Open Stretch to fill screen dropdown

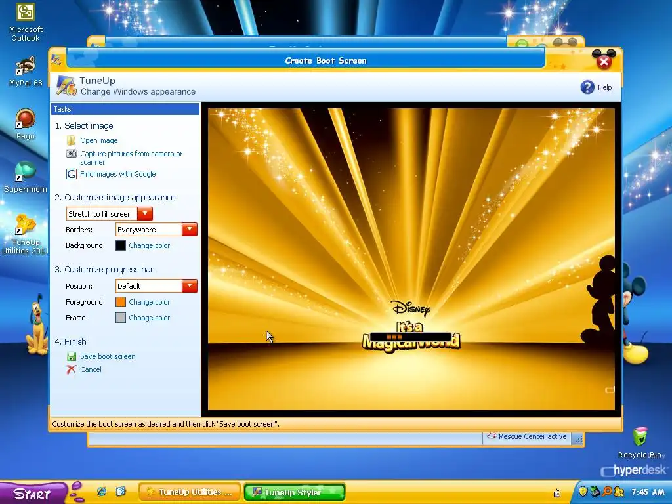pos(145,213)
